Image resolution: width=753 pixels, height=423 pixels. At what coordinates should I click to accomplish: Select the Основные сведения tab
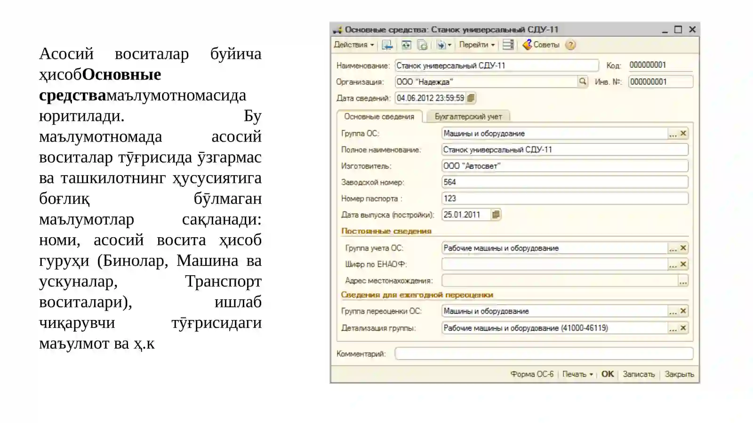(x=379, y=116)
